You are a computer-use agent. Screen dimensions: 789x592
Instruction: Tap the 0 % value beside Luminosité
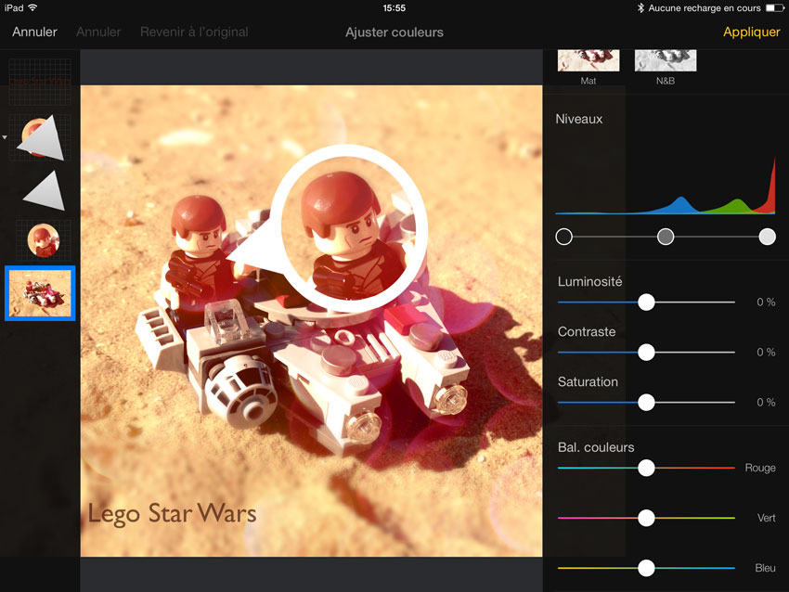click(x=766, y=302)
